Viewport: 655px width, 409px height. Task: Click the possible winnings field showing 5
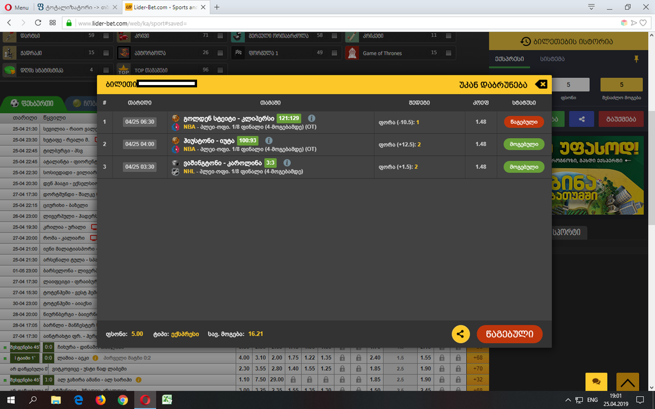621,85
